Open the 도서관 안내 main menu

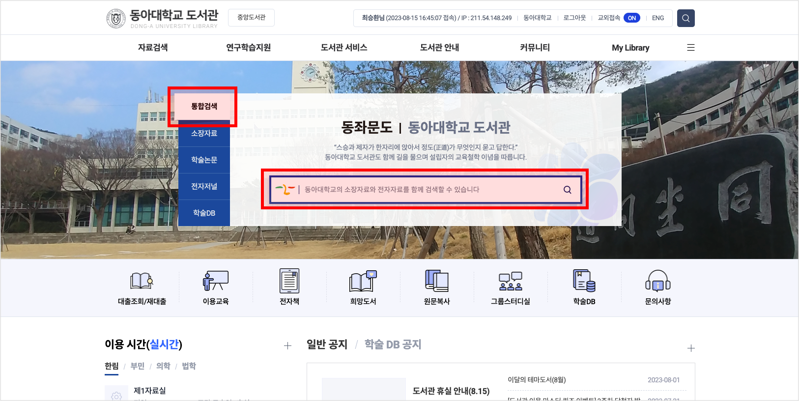[439, 48]
